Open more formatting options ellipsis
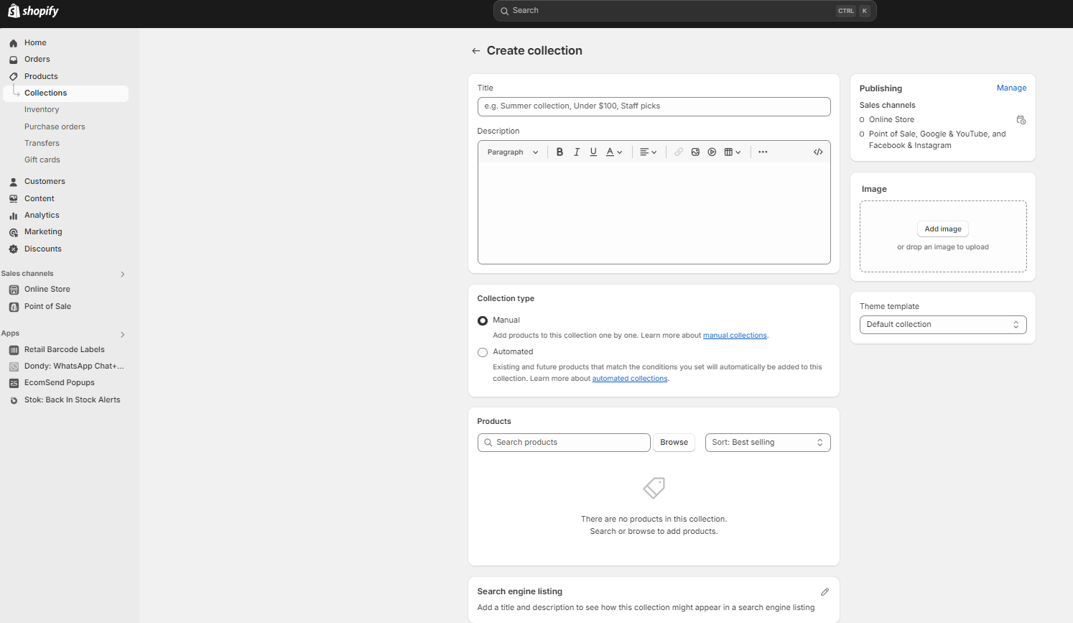Viewport: 1073px width, 623px height. pos(763,152)
